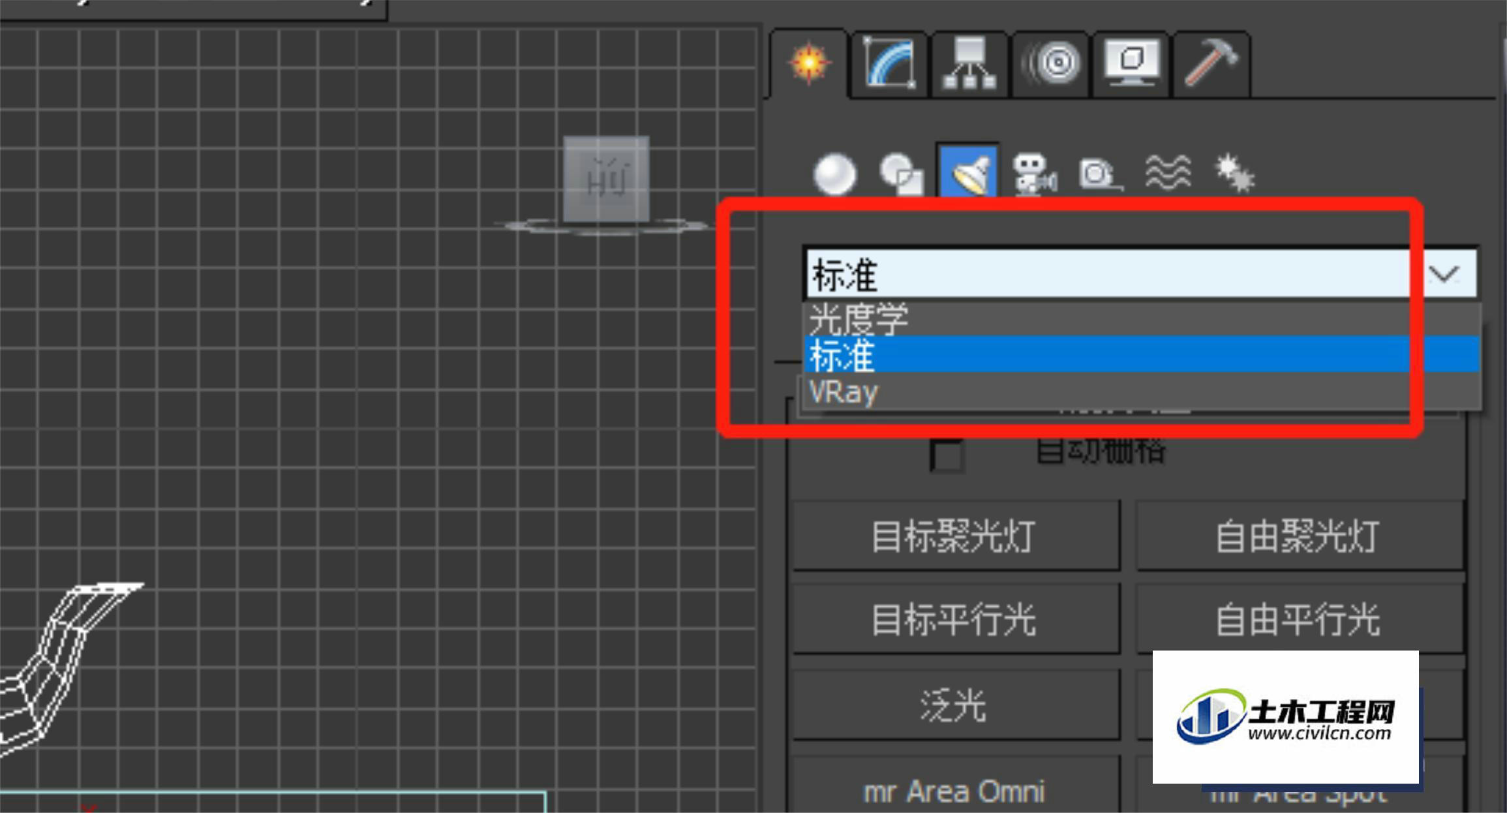Open the Motion panel tab
Screen dimensions: 1507x813
click(x=1050, y=64)
